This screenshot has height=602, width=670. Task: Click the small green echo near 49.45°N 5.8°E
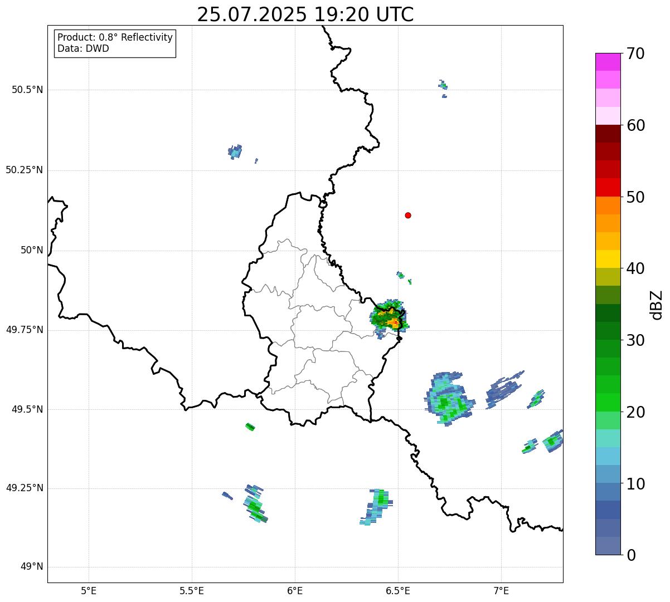[x=250, y=427]
